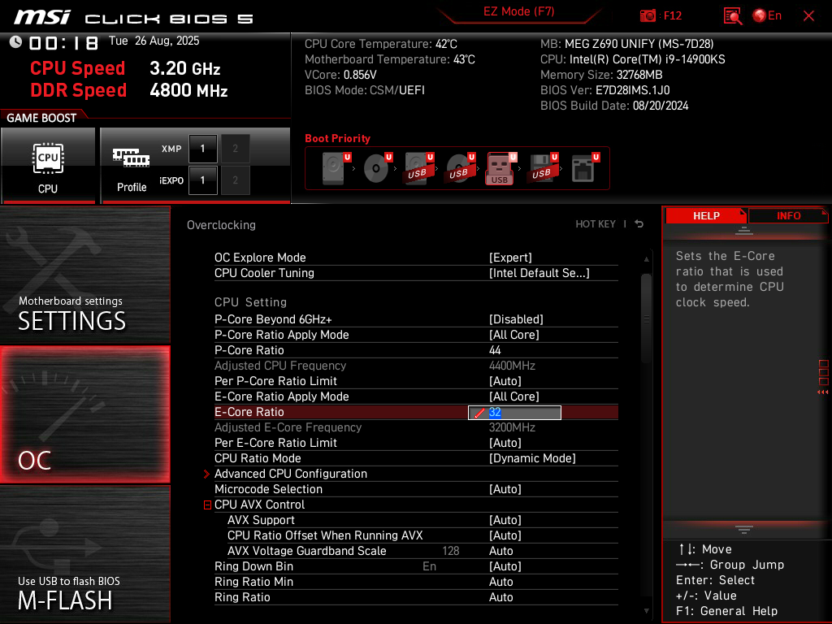Click the BIOS Ver E7D28IMS.1J0 text
832x624 pixels.
[x=604, y=90]
